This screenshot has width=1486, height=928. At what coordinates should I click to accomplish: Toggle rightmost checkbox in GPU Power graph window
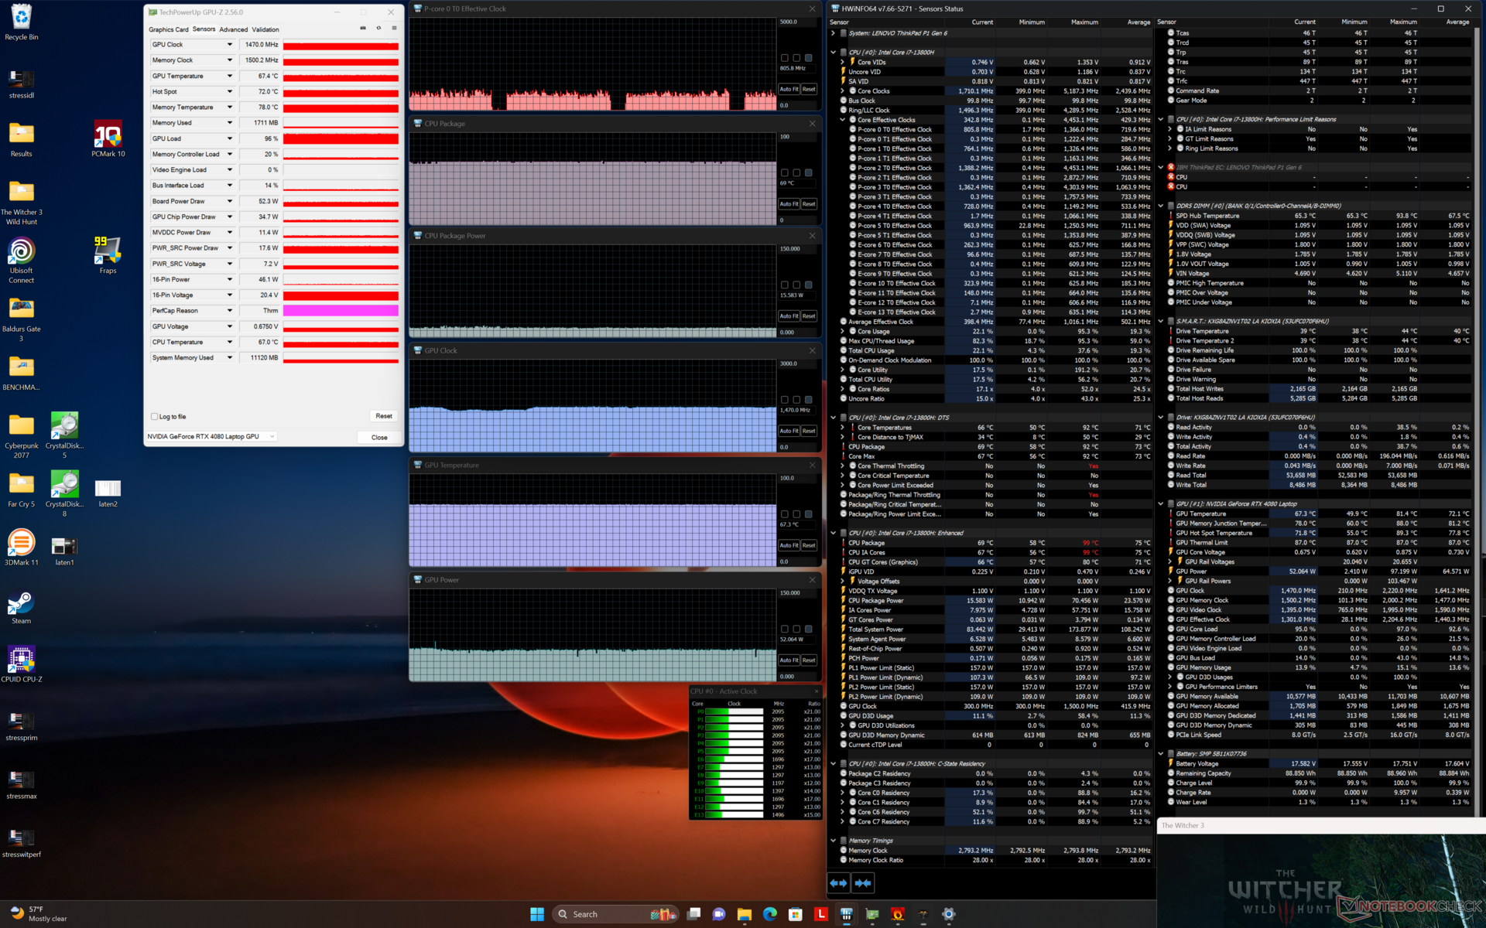[809, 629]
